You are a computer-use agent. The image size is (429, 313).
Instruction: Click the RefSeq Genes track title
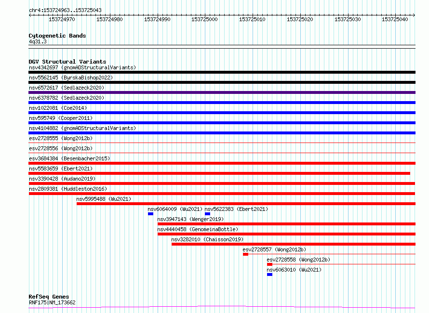49,297
